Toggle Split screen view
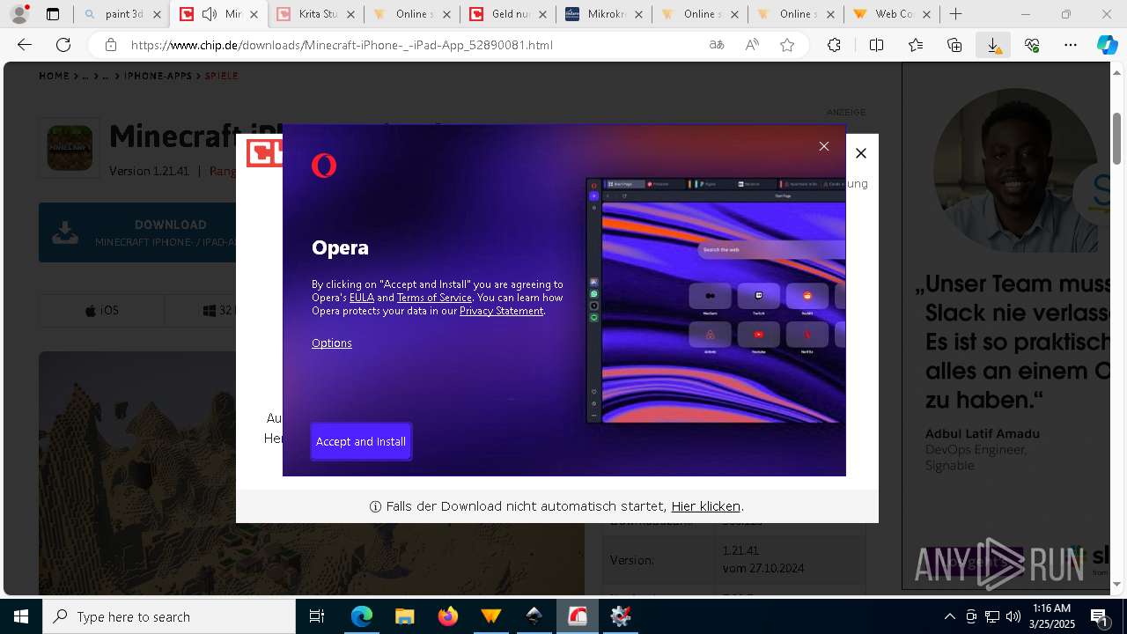This screenshot has width=1127, height=634. point(876,45)
